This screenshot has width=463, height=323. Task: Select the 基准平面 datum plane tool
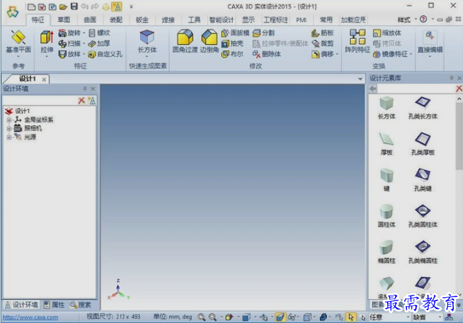click(x=18, y=41)
